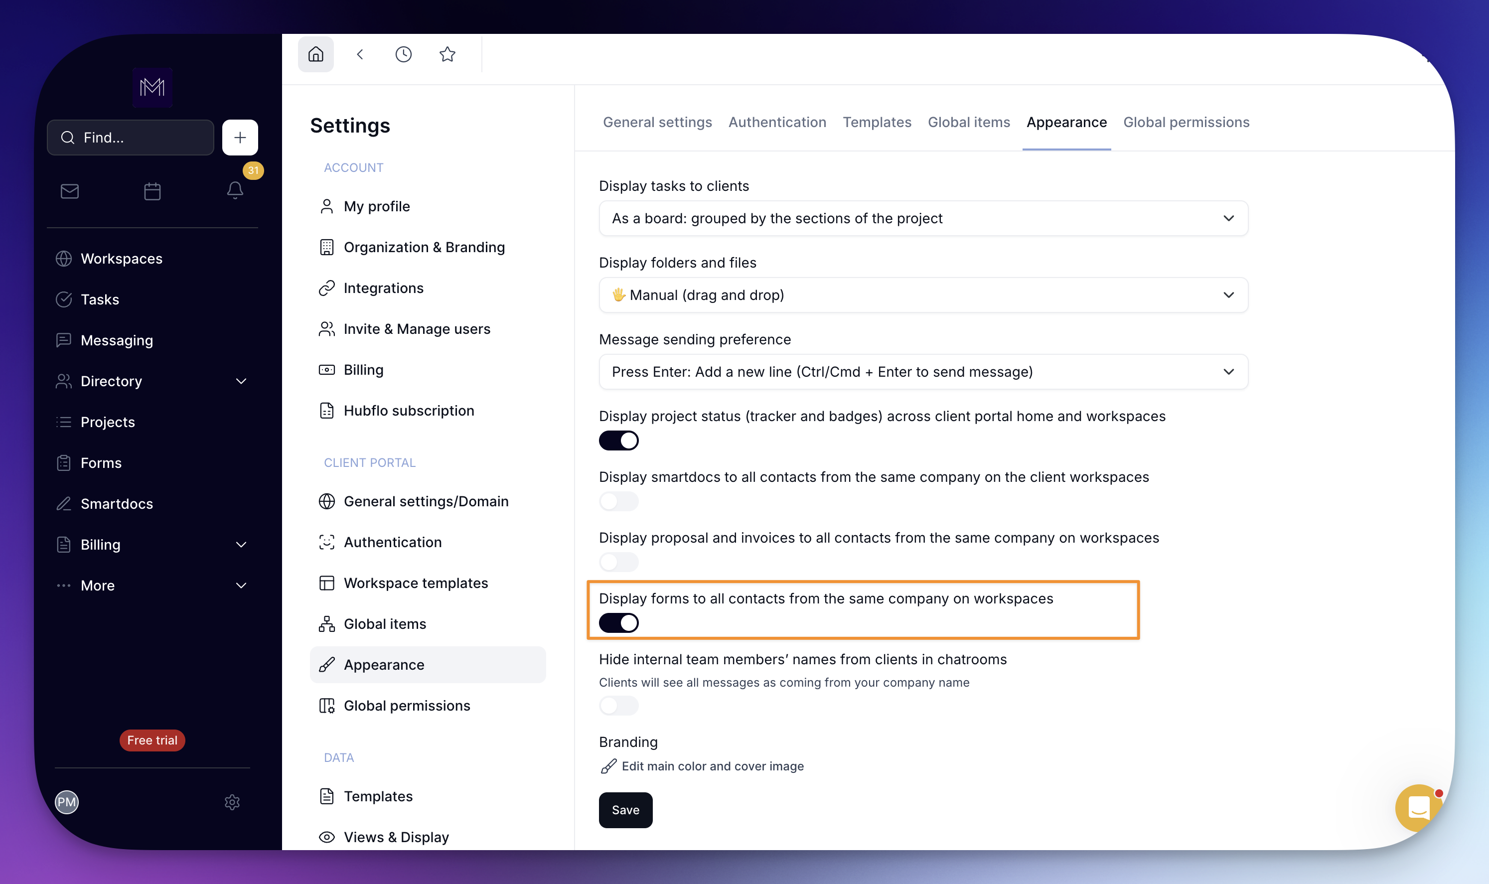
Task: Switch to the Templates tab
Action: point(877,122)
